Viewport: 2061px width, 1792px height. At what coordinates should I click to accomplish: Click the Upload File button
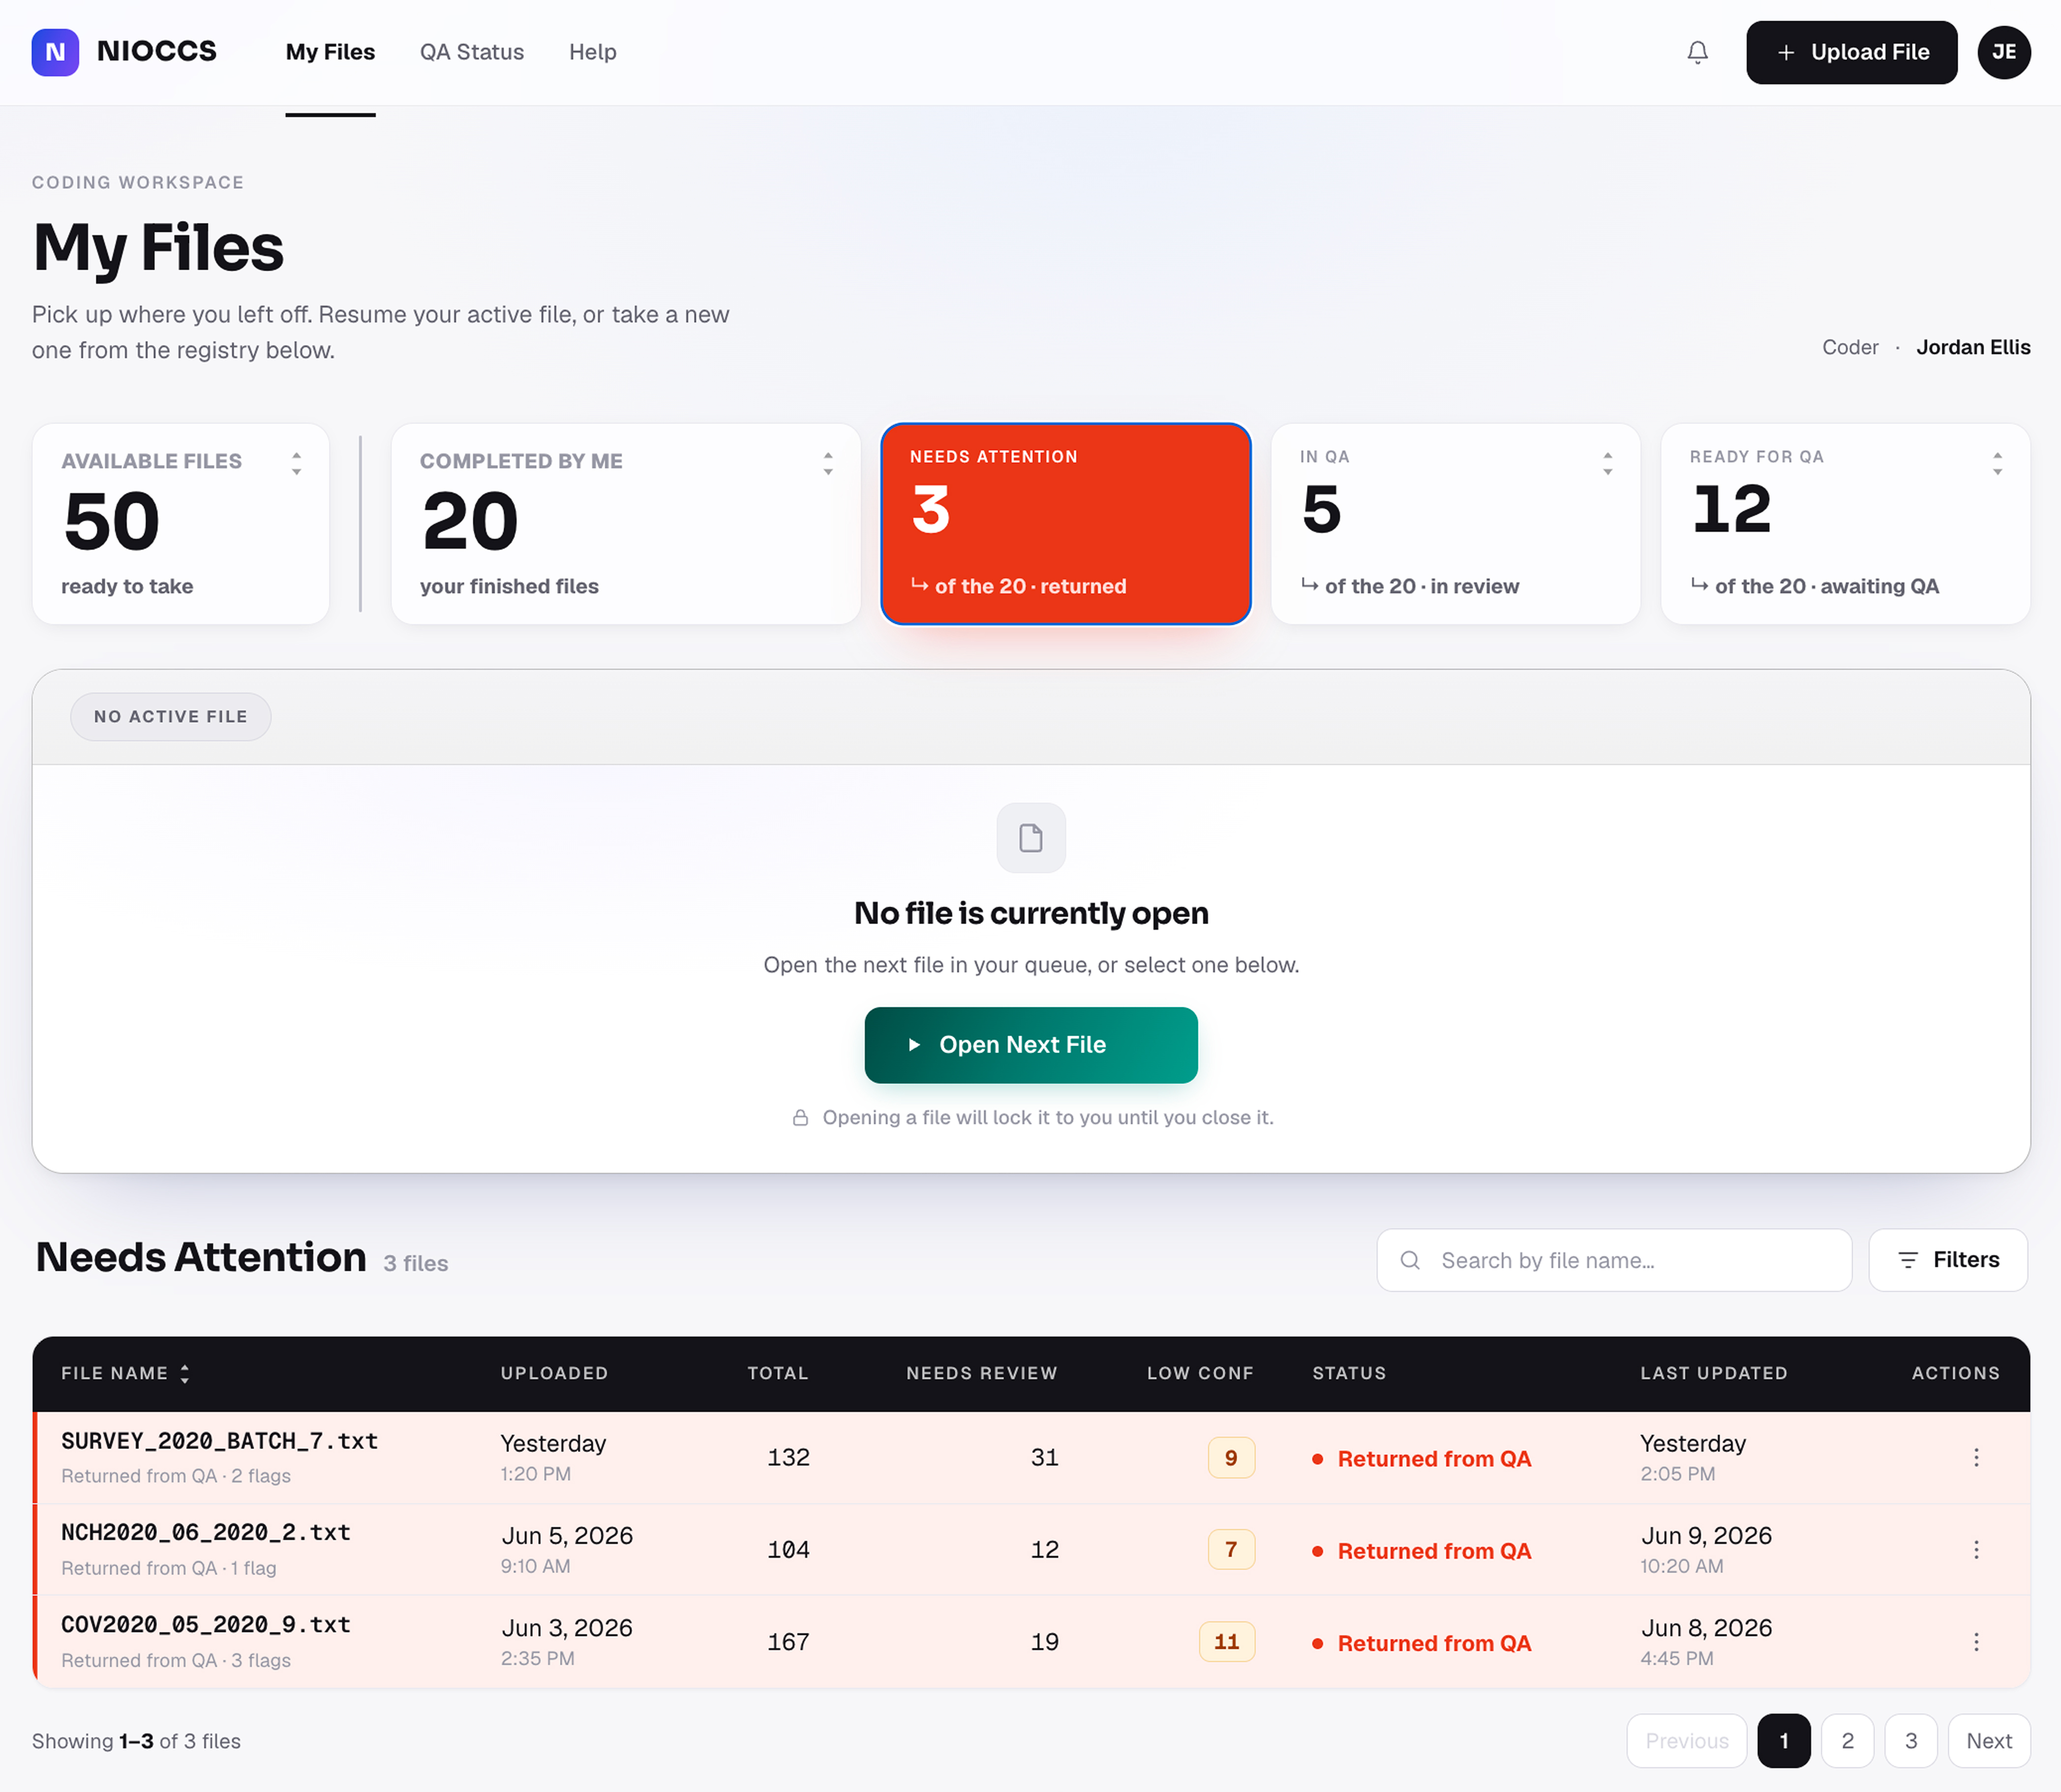point(1851,52)
